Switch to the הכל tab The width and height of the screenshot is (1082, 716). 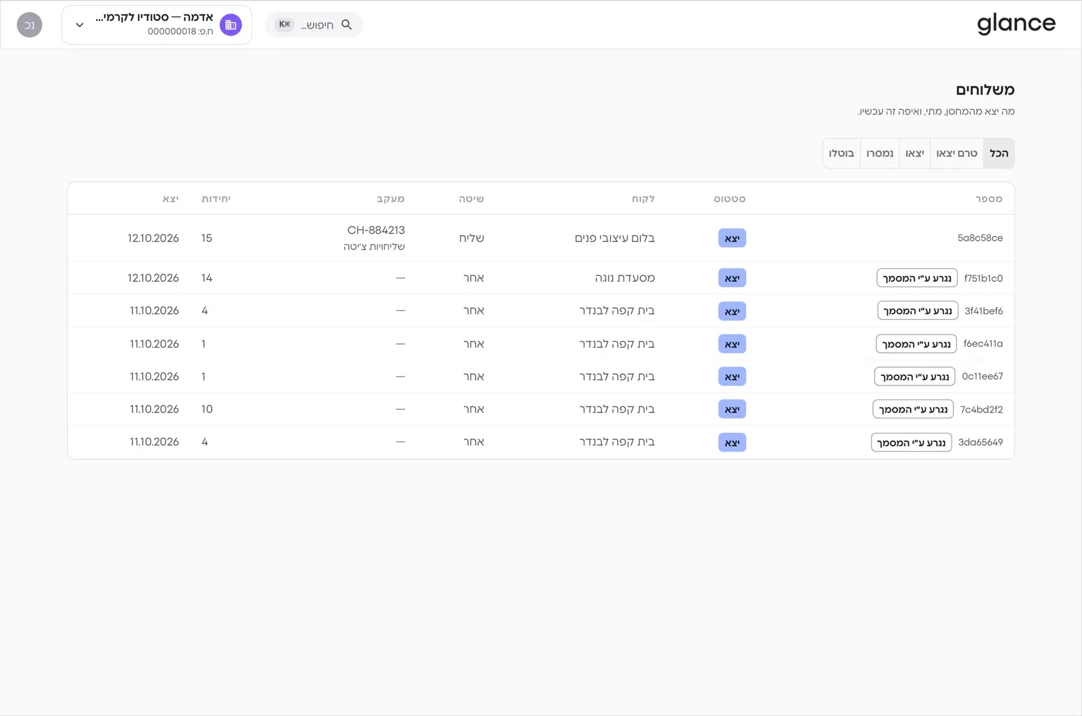(x=999, y=153)
